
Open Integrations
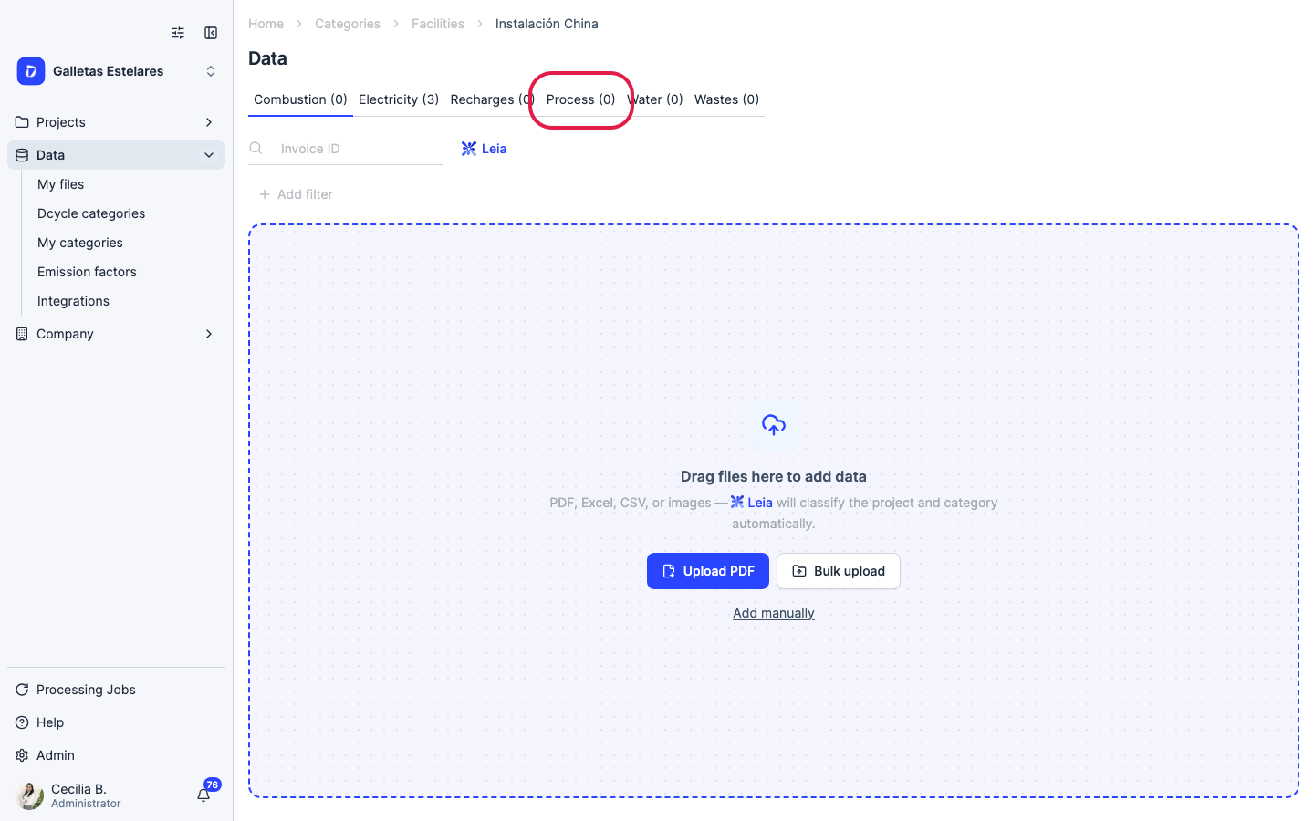pos(73,301)
